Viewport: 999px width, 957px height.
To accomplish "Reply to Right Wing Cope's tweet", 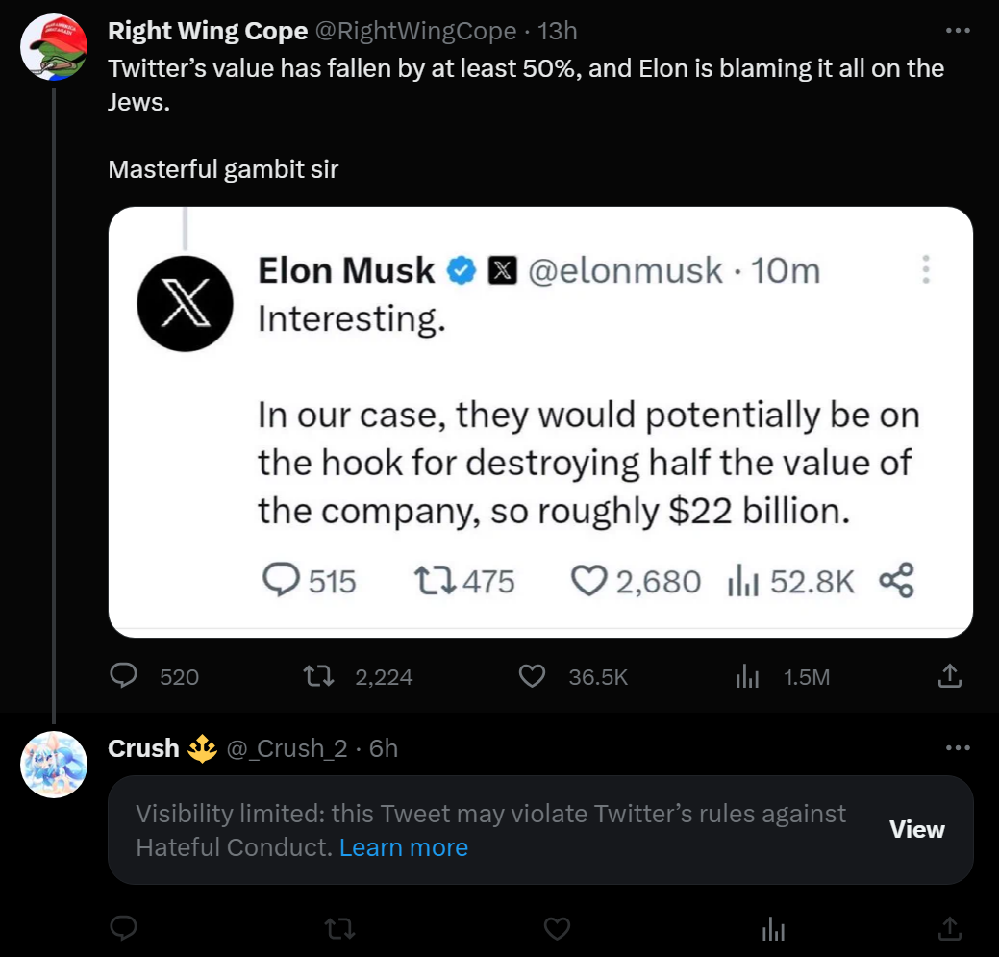I will tap(124, 676).
